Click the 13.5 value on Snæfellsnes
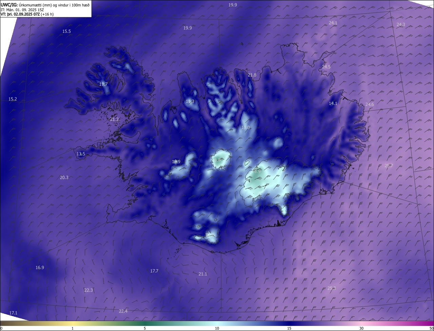Screen dimensions: 434x331 tap(81, 154)
